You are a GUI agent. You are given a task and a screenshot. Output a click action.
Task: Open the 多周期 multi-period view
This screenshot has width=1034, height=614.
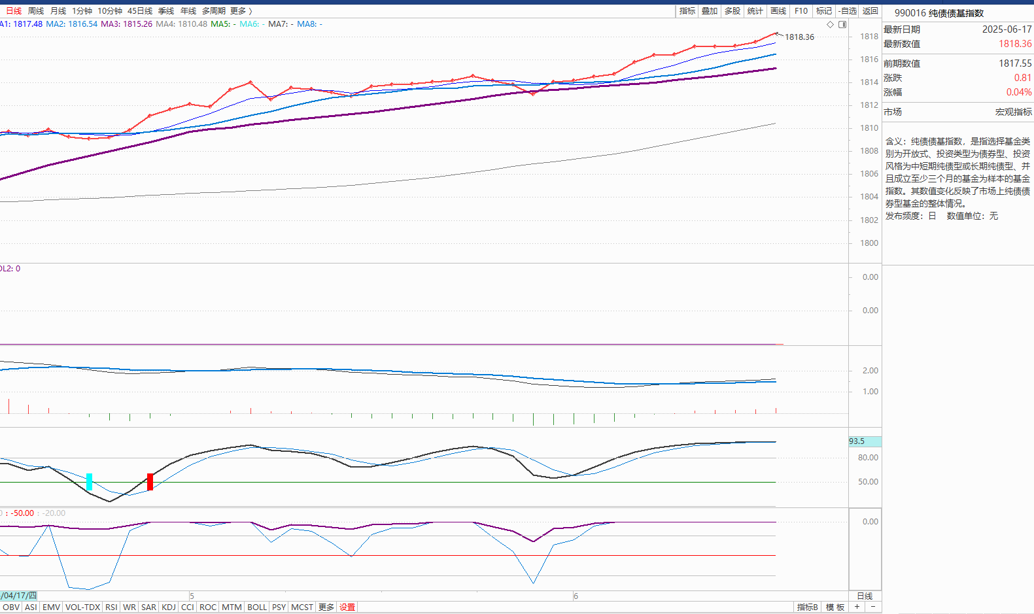tap(213, 11)
